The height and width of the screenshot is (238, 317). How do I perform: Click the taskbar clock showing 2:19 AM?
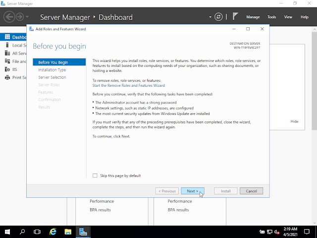(290, 232)
